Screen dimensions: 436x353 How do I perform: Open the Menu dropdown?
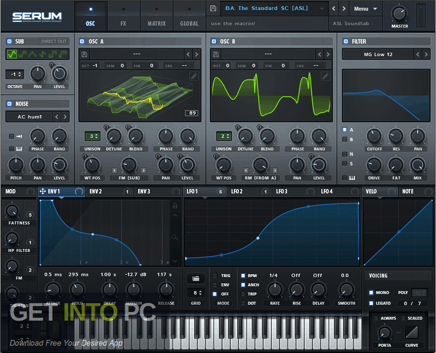[365, 9]
